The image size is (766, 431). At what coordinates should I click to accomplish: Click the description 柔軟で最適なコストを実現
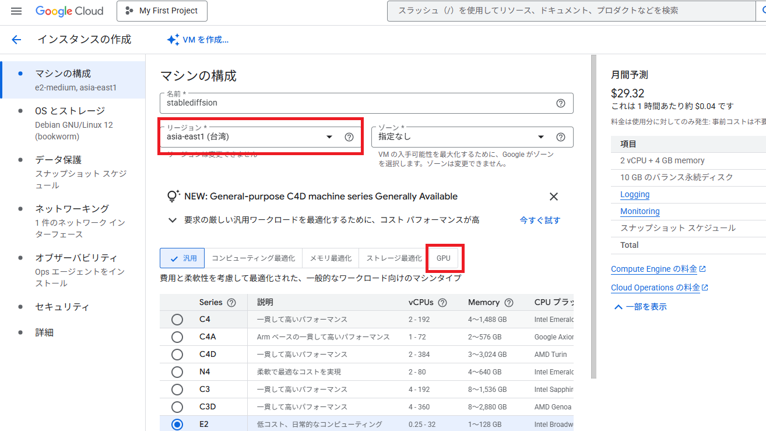(299, 372)
